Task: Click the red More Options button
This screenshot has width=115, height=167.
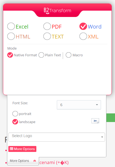Action: [22, 149]
